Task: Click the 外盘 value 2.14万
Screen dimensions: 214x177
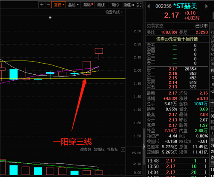Action: (170, 131)
